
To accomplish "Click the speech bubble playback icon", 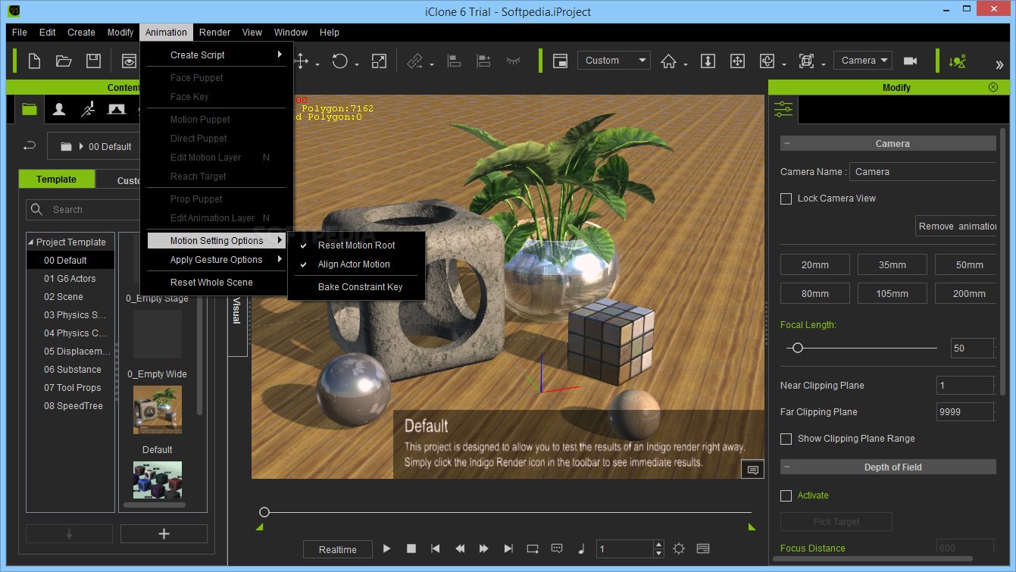I will (557, 549).
